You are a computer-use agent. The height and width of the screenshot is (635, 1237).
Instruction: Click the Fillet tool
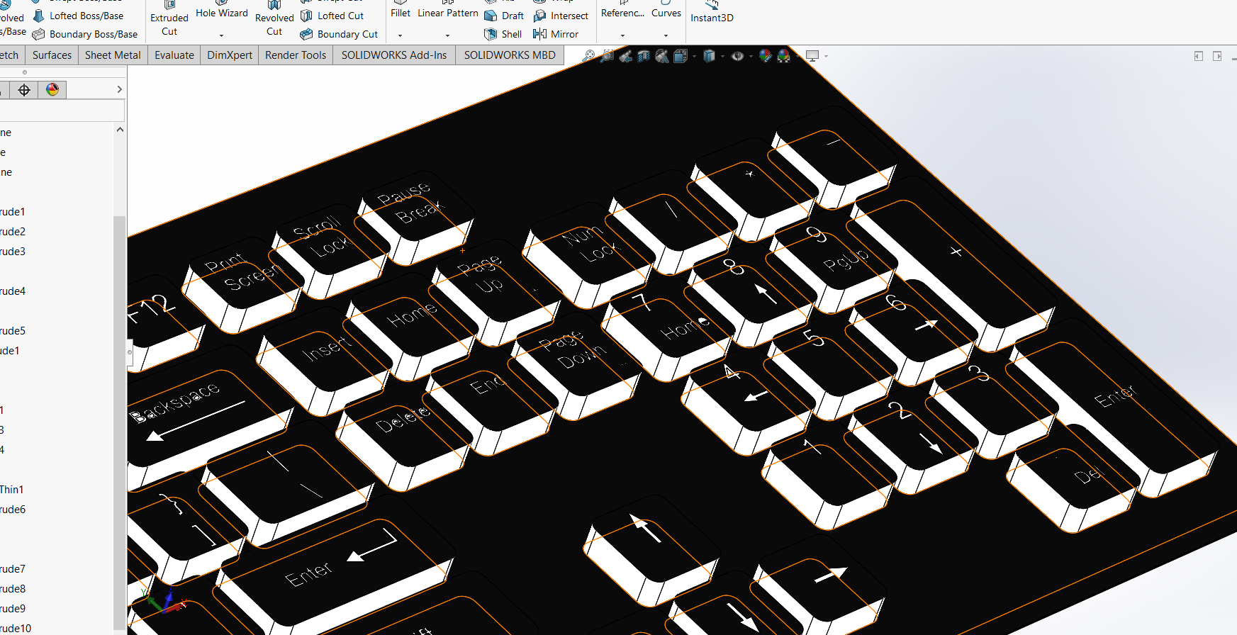(401, 10)
